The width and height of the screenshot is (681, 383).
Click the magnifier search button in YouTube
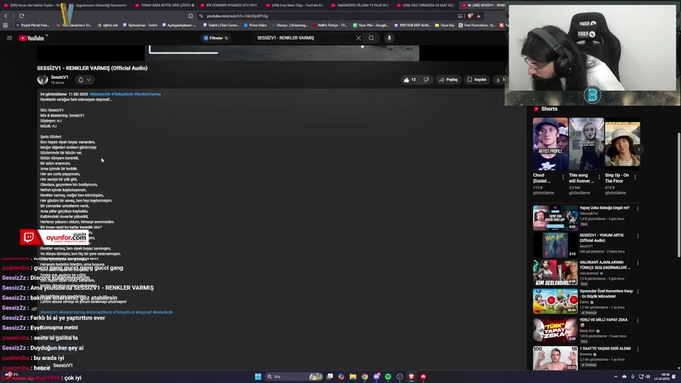click(371, 38)
